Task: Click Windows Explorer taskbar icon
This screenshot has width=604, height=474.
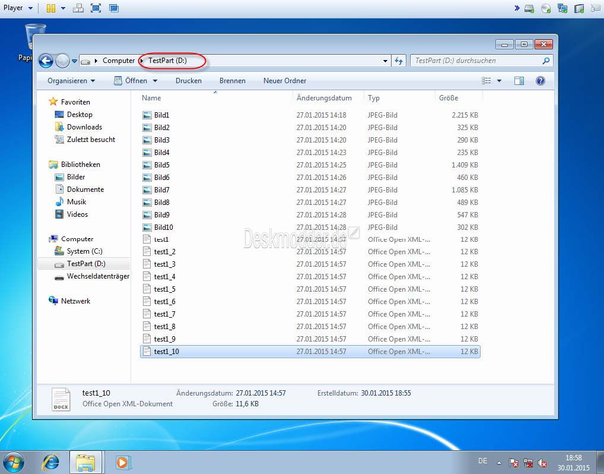Action: (85, 462)
